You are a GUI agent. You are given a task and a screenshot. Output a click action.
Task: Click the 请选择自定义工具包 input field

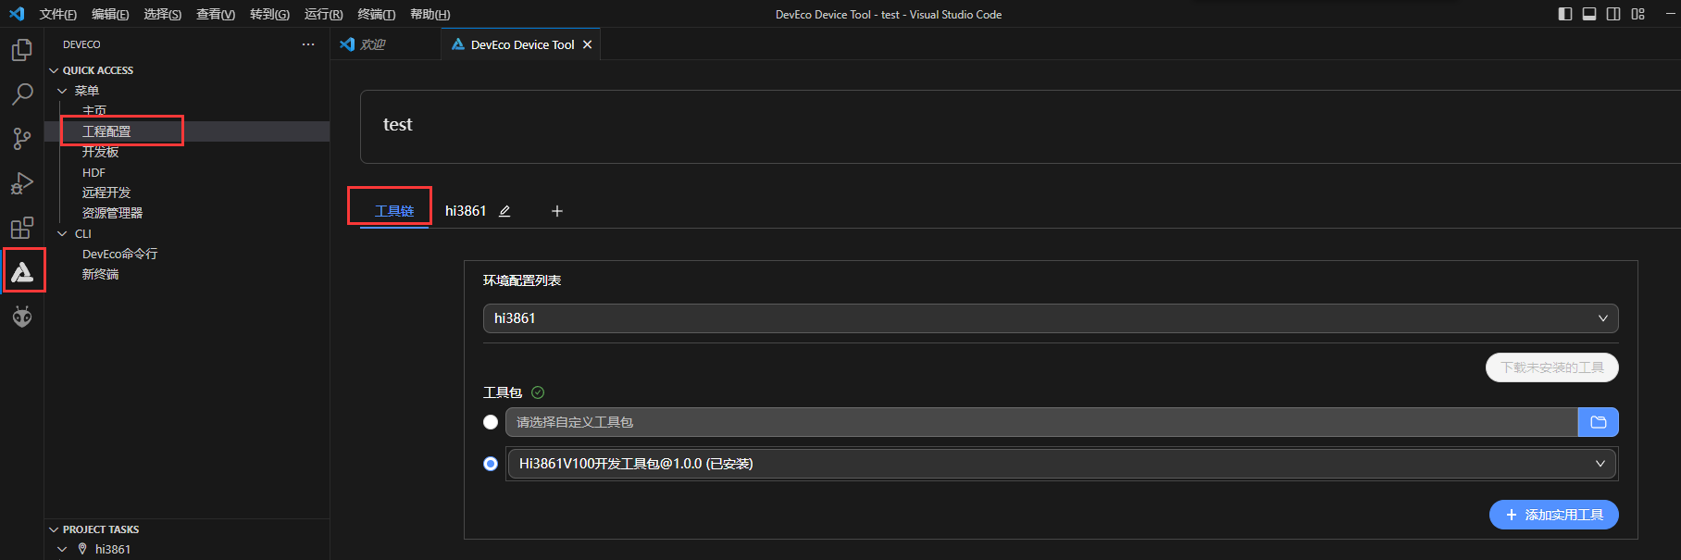pyautogui.click(x=1041, y=422)
